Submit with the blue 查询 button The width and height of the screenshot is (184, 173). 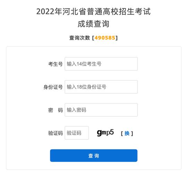94,156
